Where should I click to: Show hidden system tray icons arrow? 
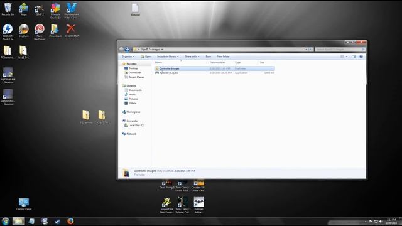(x=366, y=222)
